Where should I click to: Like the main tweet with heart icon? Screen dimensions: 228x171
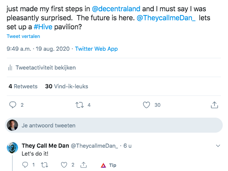click(147, 105)
